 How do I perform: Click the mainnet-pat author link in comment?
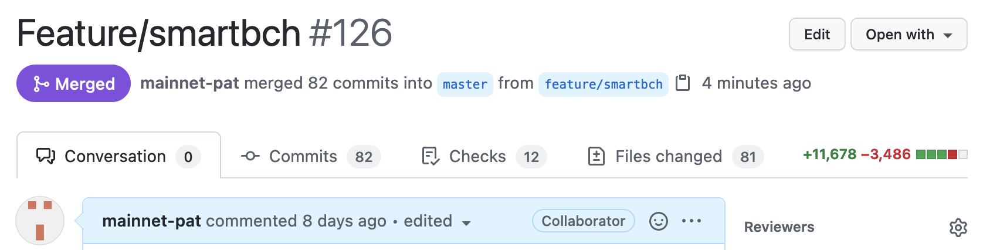pos(151,221)
